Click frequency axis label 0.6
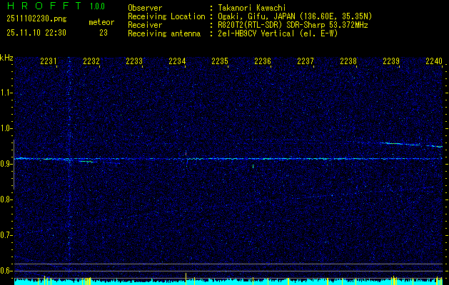Image resolution: width=449 pixels, height=285 pixels. click(6, 271)
